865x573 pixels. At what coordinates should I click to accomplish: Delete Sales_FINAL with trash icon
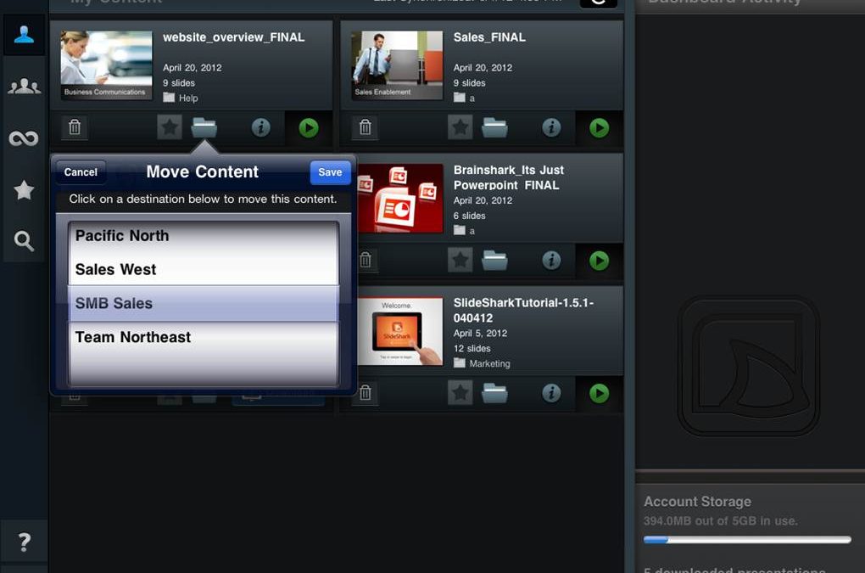[366, 127]
